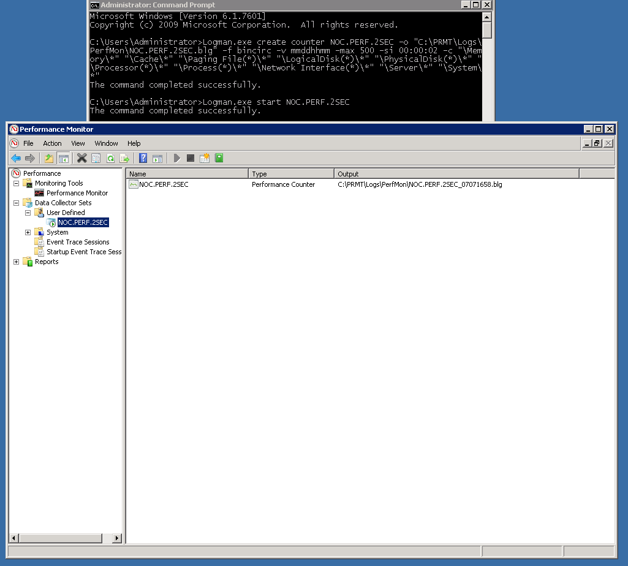Image resolution: width=628 pixels, height=566 pixels.
Task: Open Properties via toolbar icon
Action: 96,158
